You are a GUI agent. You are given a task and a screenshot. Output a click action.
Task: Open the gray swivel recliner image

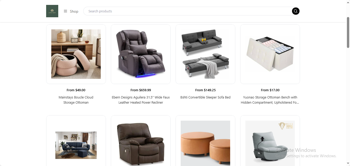click(270, 143)
